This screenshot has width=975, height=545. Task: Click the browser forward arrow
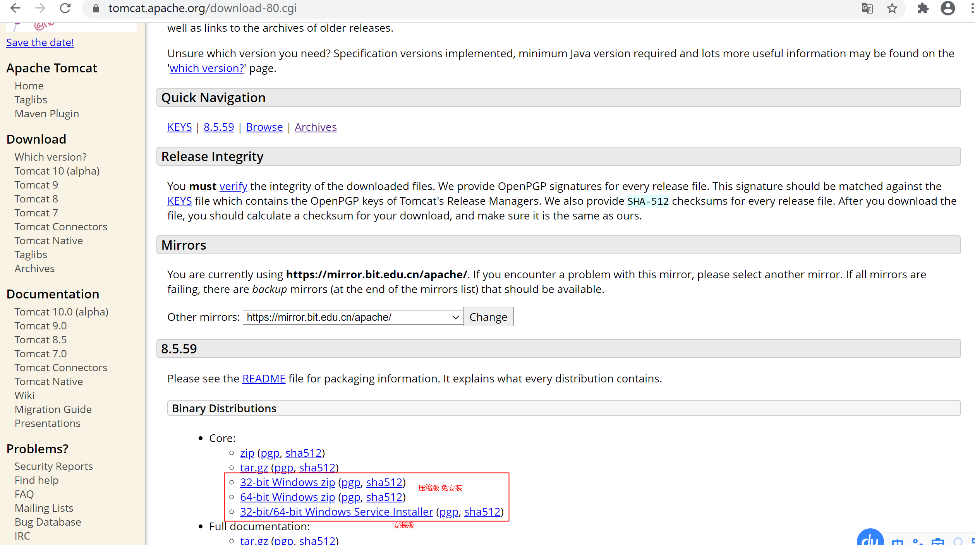40,8
